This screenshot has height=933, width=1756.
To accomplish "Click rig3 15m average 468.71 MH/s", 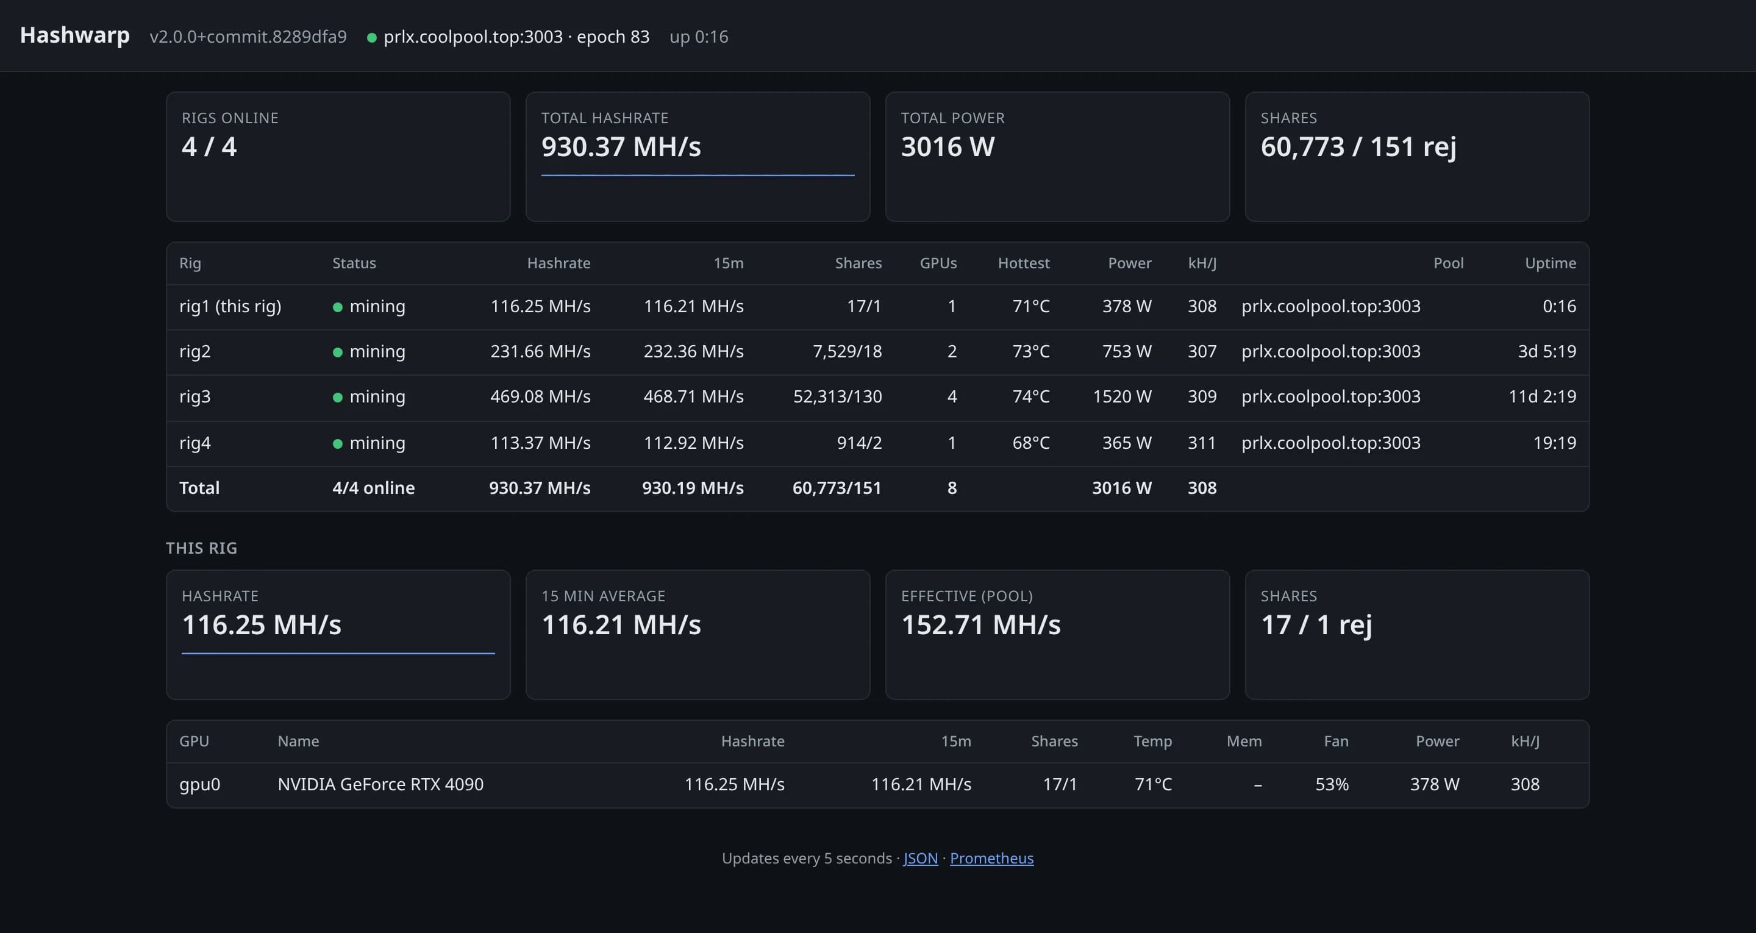I will [x=693, y=396].
